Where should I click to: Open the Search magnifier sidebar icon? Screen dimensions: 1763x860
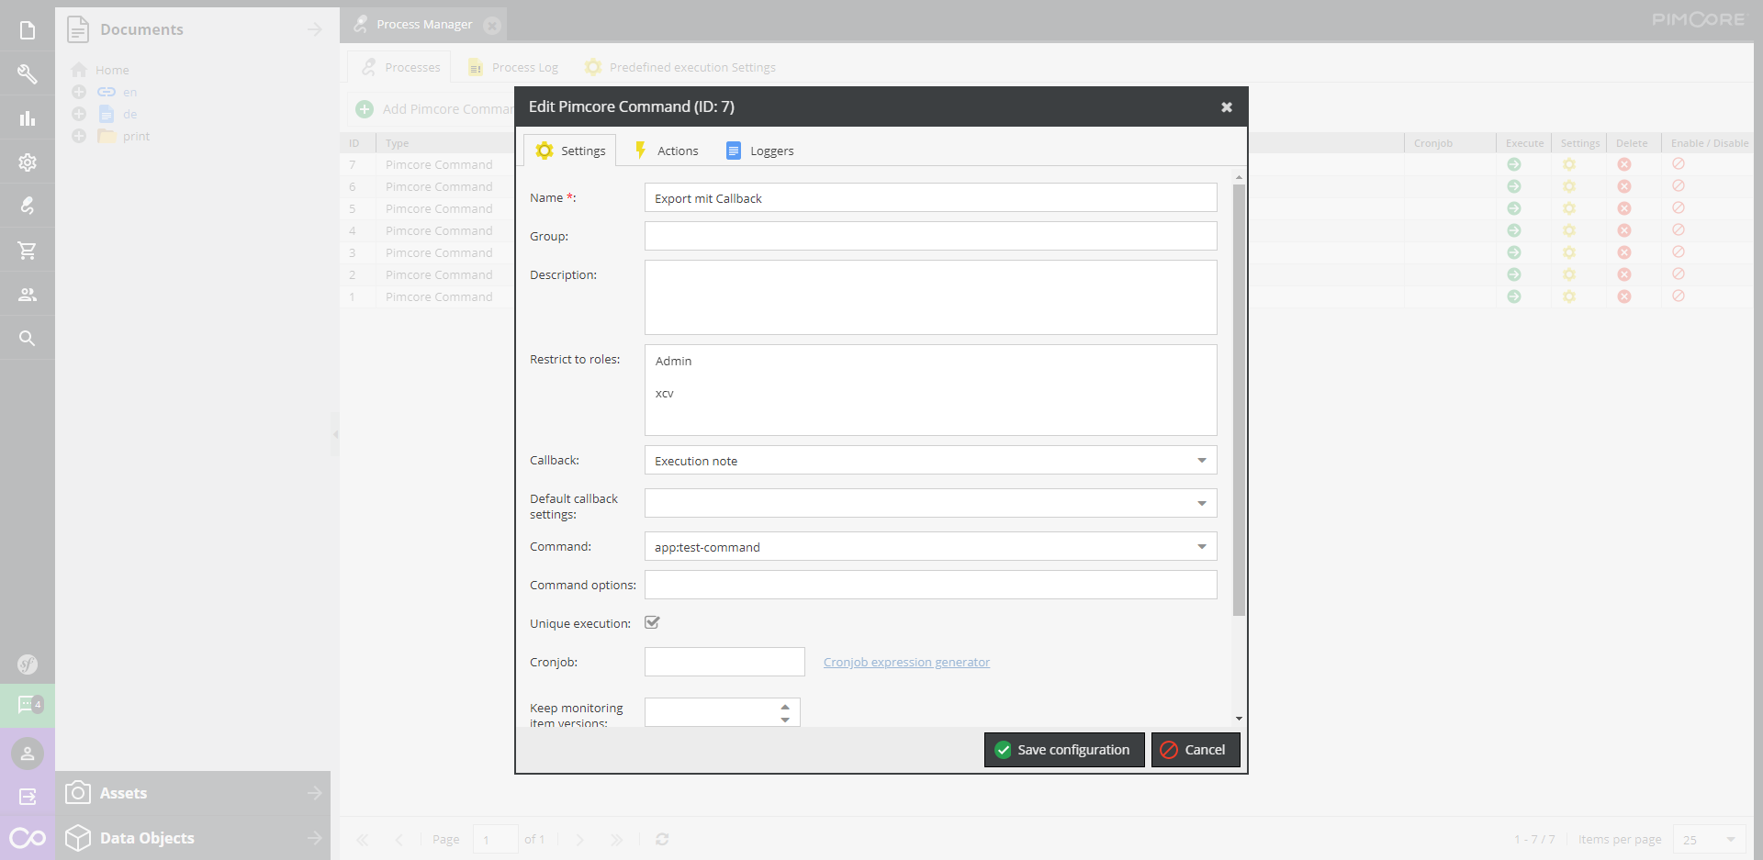tap(28, 338)
